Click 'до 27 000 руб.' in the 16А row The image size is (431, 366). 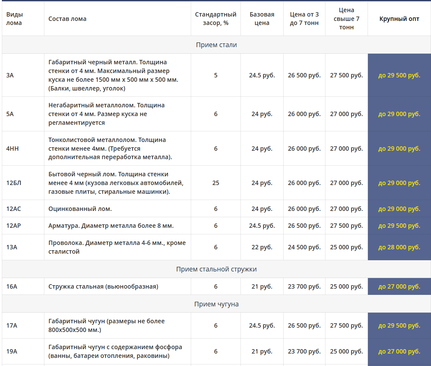click(x=399, y=286)
